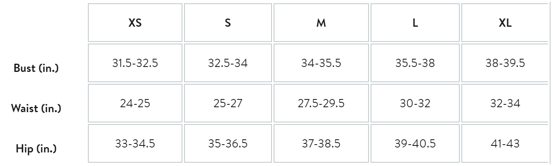553x166 pixels.
Task: Click XS bust cell 31.5-32.5
Action: tap(135, 64)
